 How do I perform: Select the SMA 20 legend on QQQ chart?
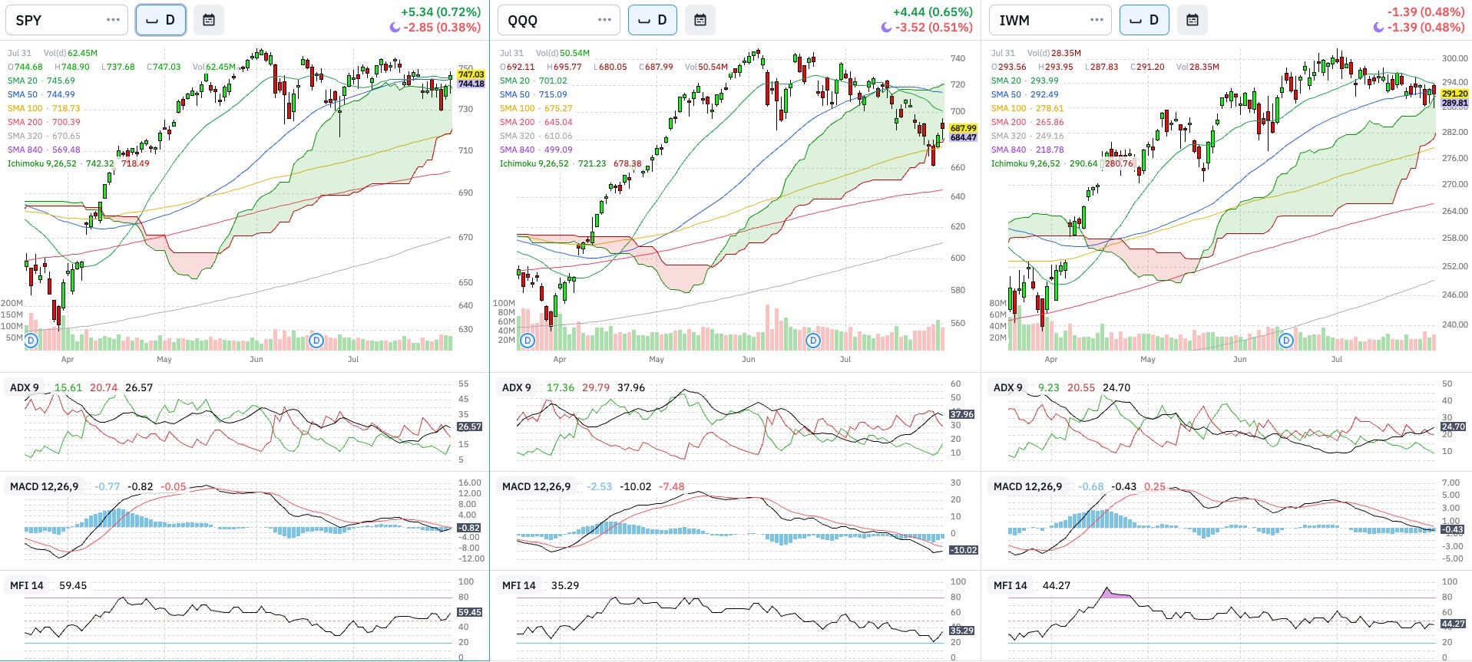[x=534, y=81]
